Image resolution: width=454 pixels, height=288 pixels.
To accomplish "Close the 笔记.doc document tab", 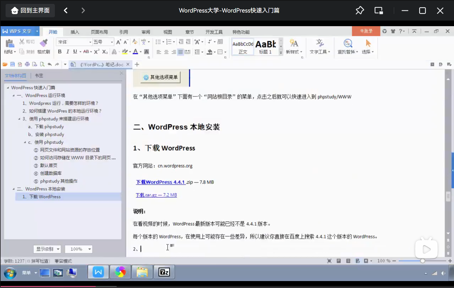I will point(128,64).
